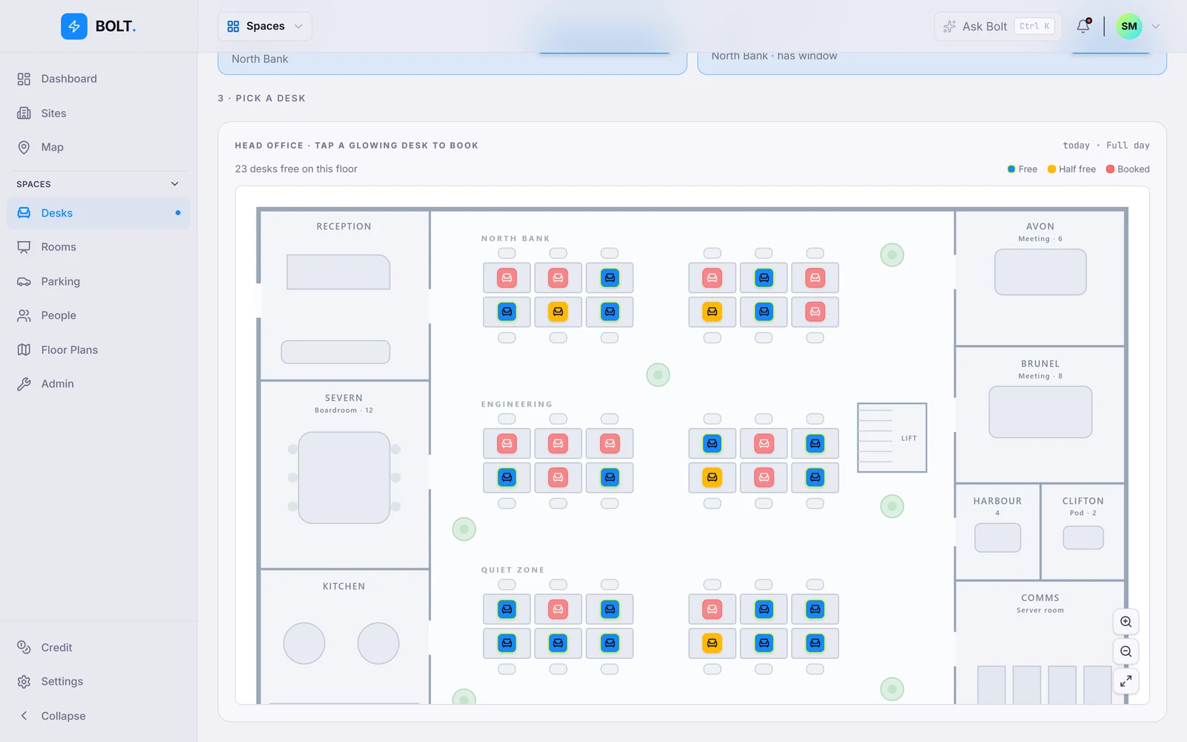Open the Parking section

[x=99, y=281]
